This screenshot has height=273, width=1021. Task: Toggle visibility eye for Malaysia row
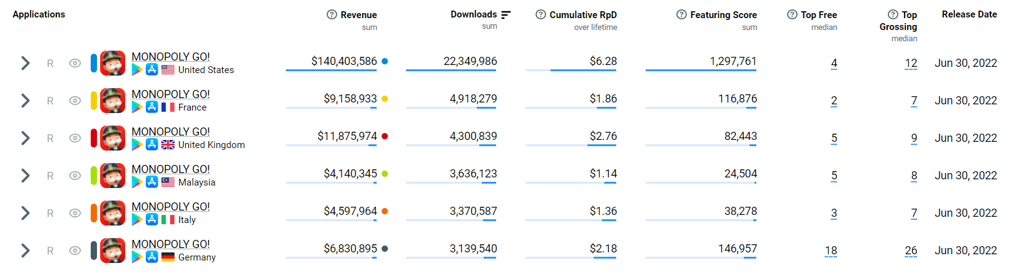coord(75,176)
